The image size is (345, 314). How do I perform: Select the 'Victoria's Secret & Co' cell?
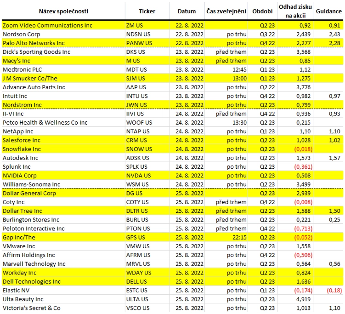click(63, 308)
